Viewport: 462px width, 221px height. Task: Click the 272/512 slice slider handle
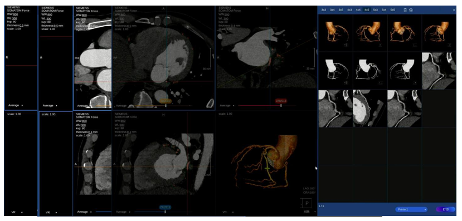(165, 212)
